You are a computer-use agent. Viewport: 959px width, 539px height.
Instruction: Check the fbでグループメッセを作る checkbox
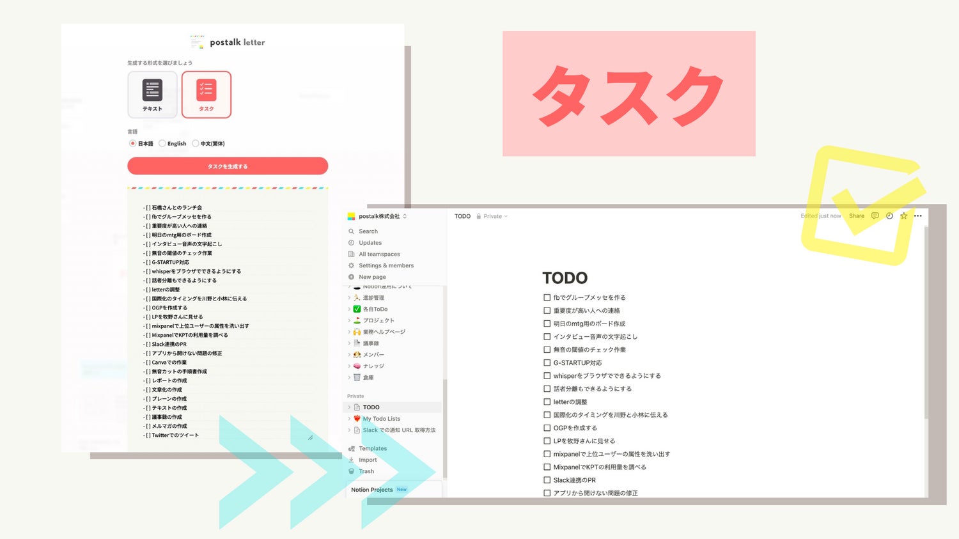(547, 297)
